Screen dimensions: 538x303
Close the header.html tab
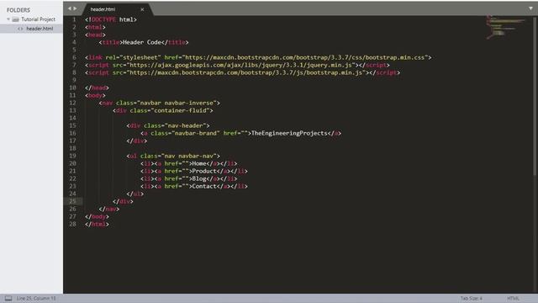[x=142, y=9]
